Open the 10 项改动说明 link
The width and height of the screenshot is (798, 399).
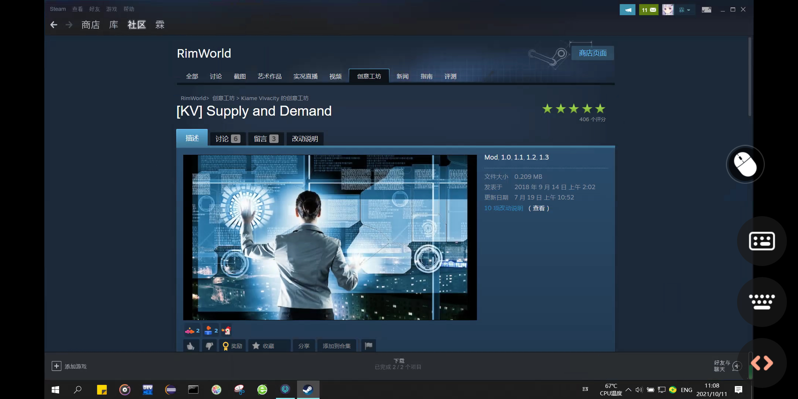coord(504,208)
